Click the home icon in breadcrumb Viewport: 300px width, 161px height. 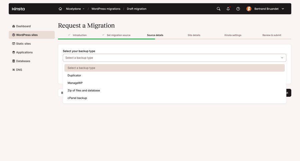(x=60, y=9)
